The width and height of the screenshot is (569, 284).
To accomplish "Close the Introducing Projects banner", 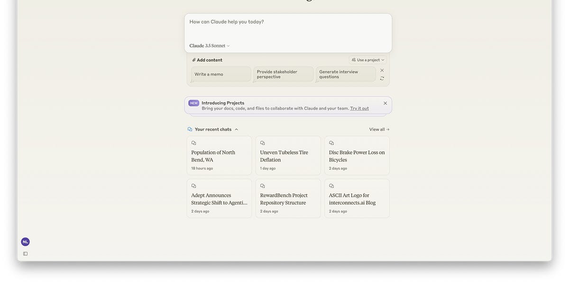I will 385,103.
